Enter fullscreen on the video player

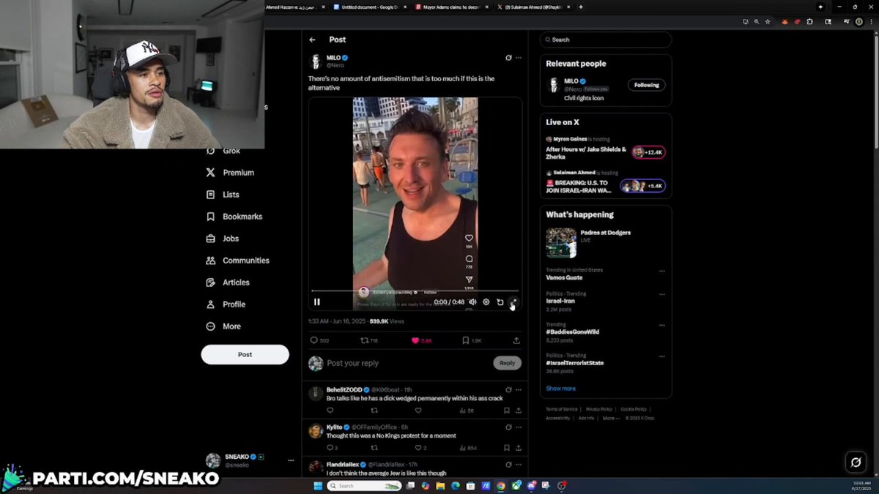coord(513,302)
